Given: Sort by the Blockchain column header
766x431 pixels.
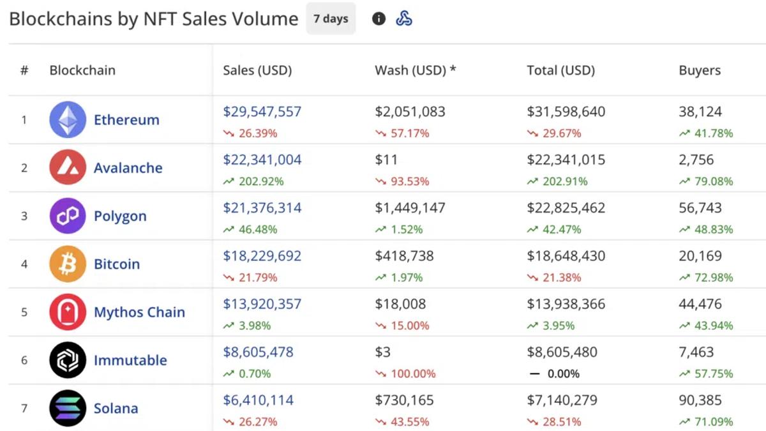Looking at the screenshot, I should [82, 70].
